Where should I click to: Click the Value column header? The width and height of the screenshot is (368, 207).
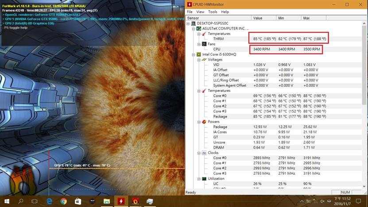pos(263,18)
